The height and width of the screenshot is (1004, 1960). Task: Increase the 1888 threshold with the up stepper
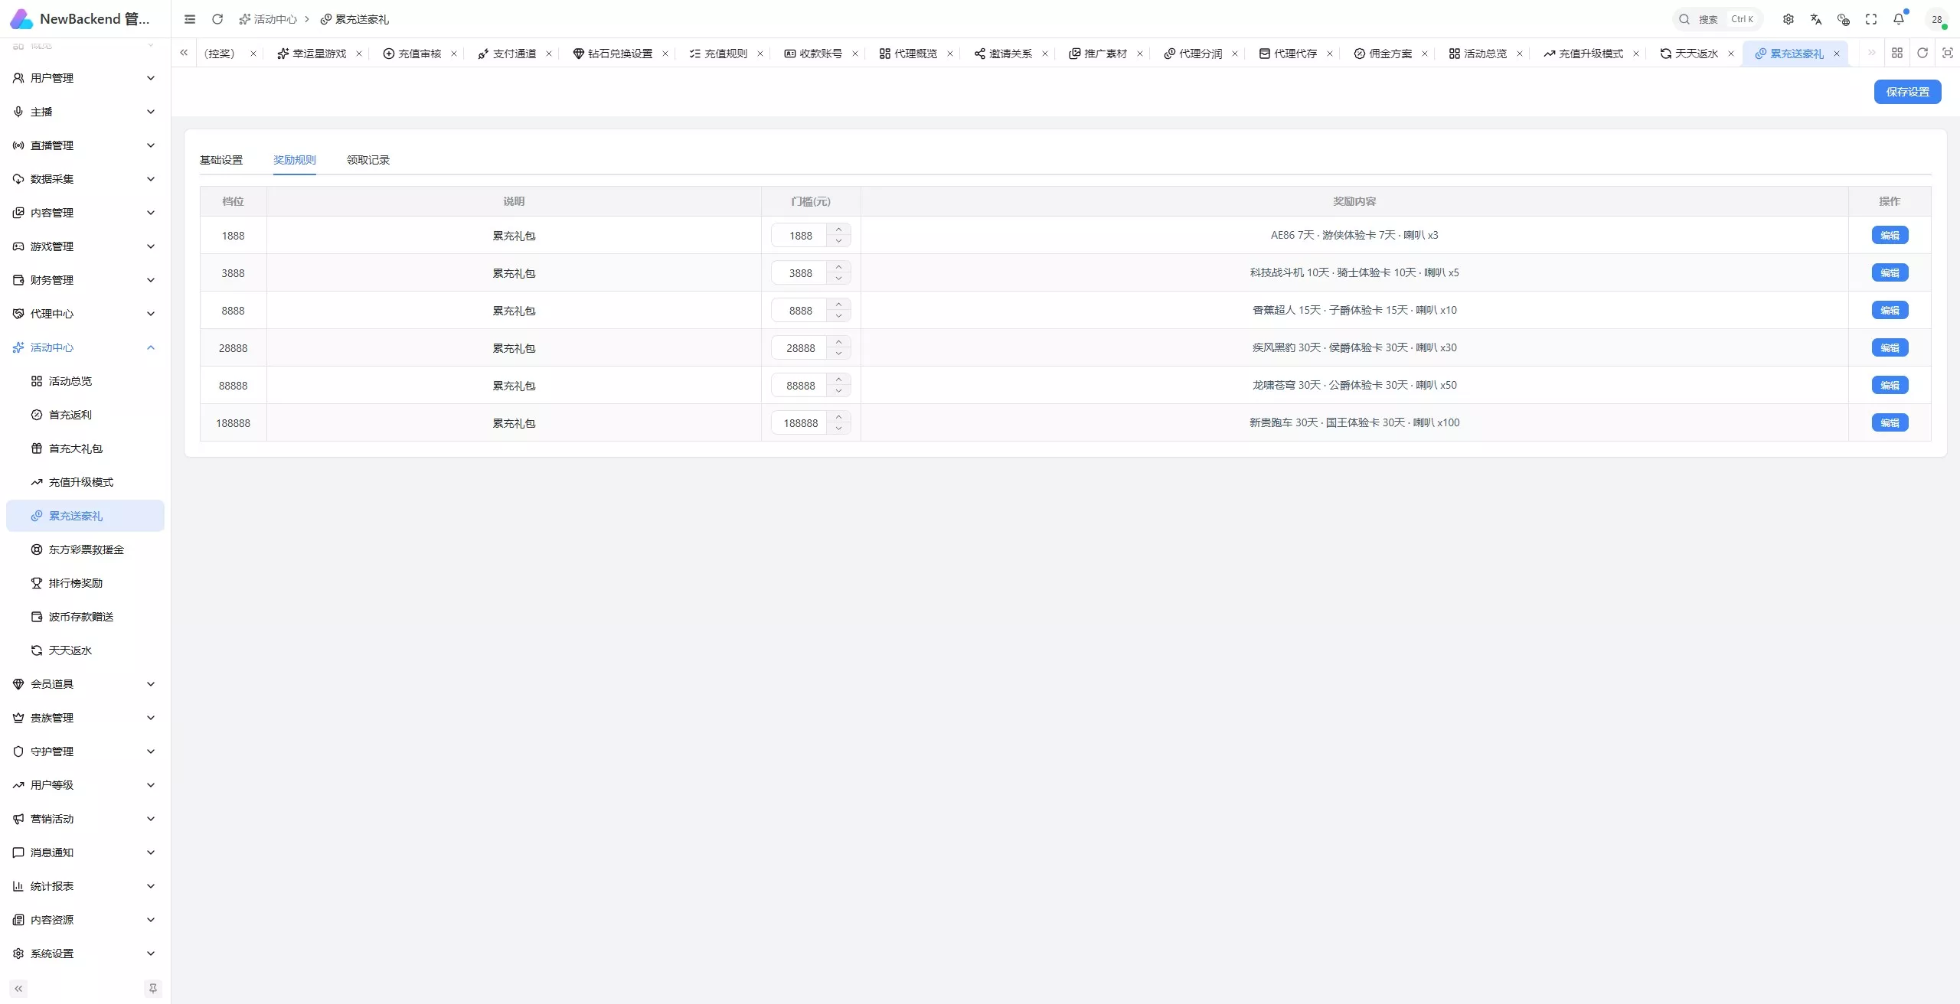tap(839, 230)
